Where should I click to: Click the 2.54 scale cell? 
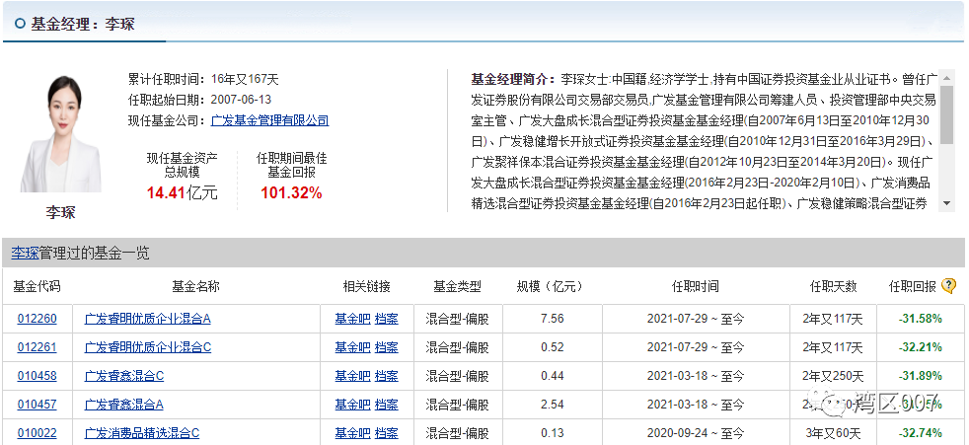click(553, 405)
